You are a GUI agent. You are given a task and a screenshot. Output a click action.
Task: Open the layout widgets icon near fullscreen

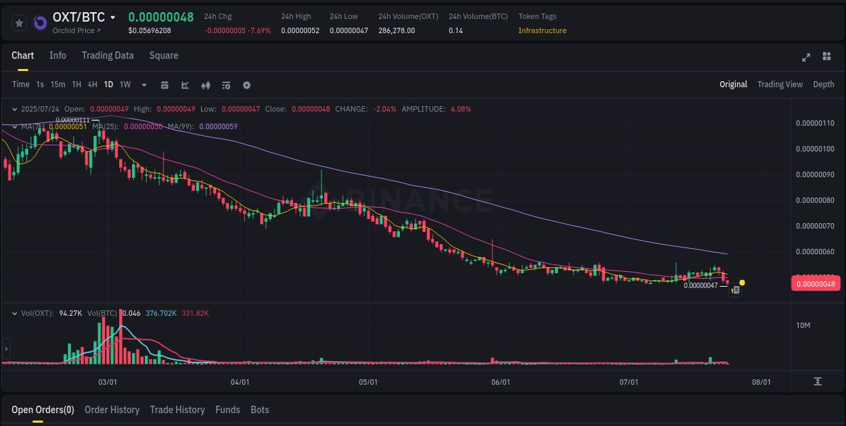click(826, 57)
